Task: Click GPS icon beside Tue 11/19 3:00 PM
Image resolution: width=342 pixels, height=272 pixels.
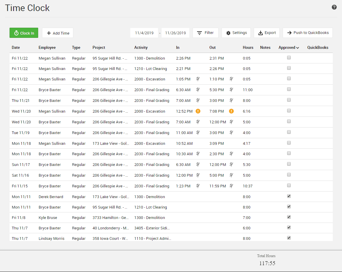Action: (231, 133)
